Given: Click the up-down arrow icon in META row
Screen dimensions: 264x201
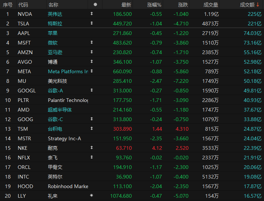Looking at the screenshot, I should coord(92,71).
